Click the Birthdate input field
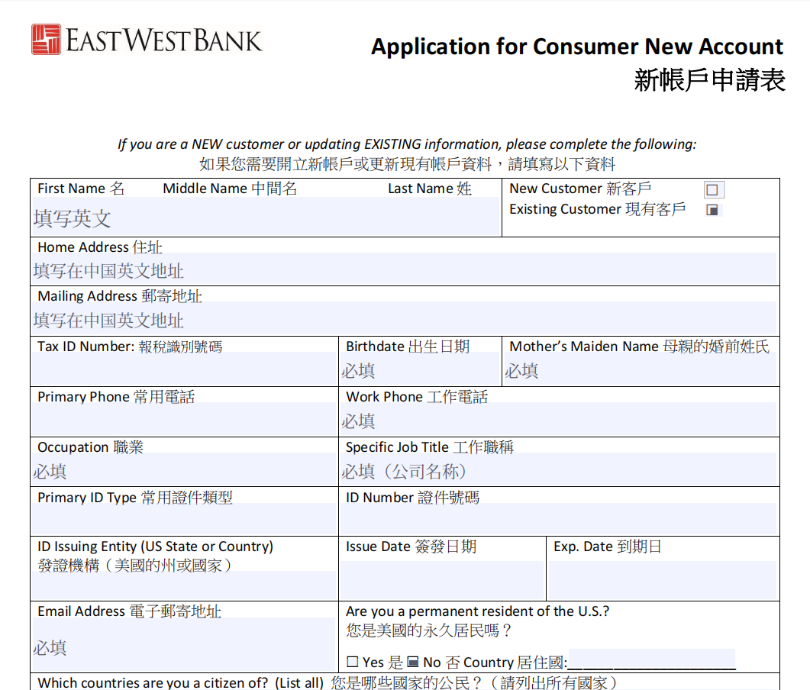Viewport: 810px width, 690px height. 420,369
